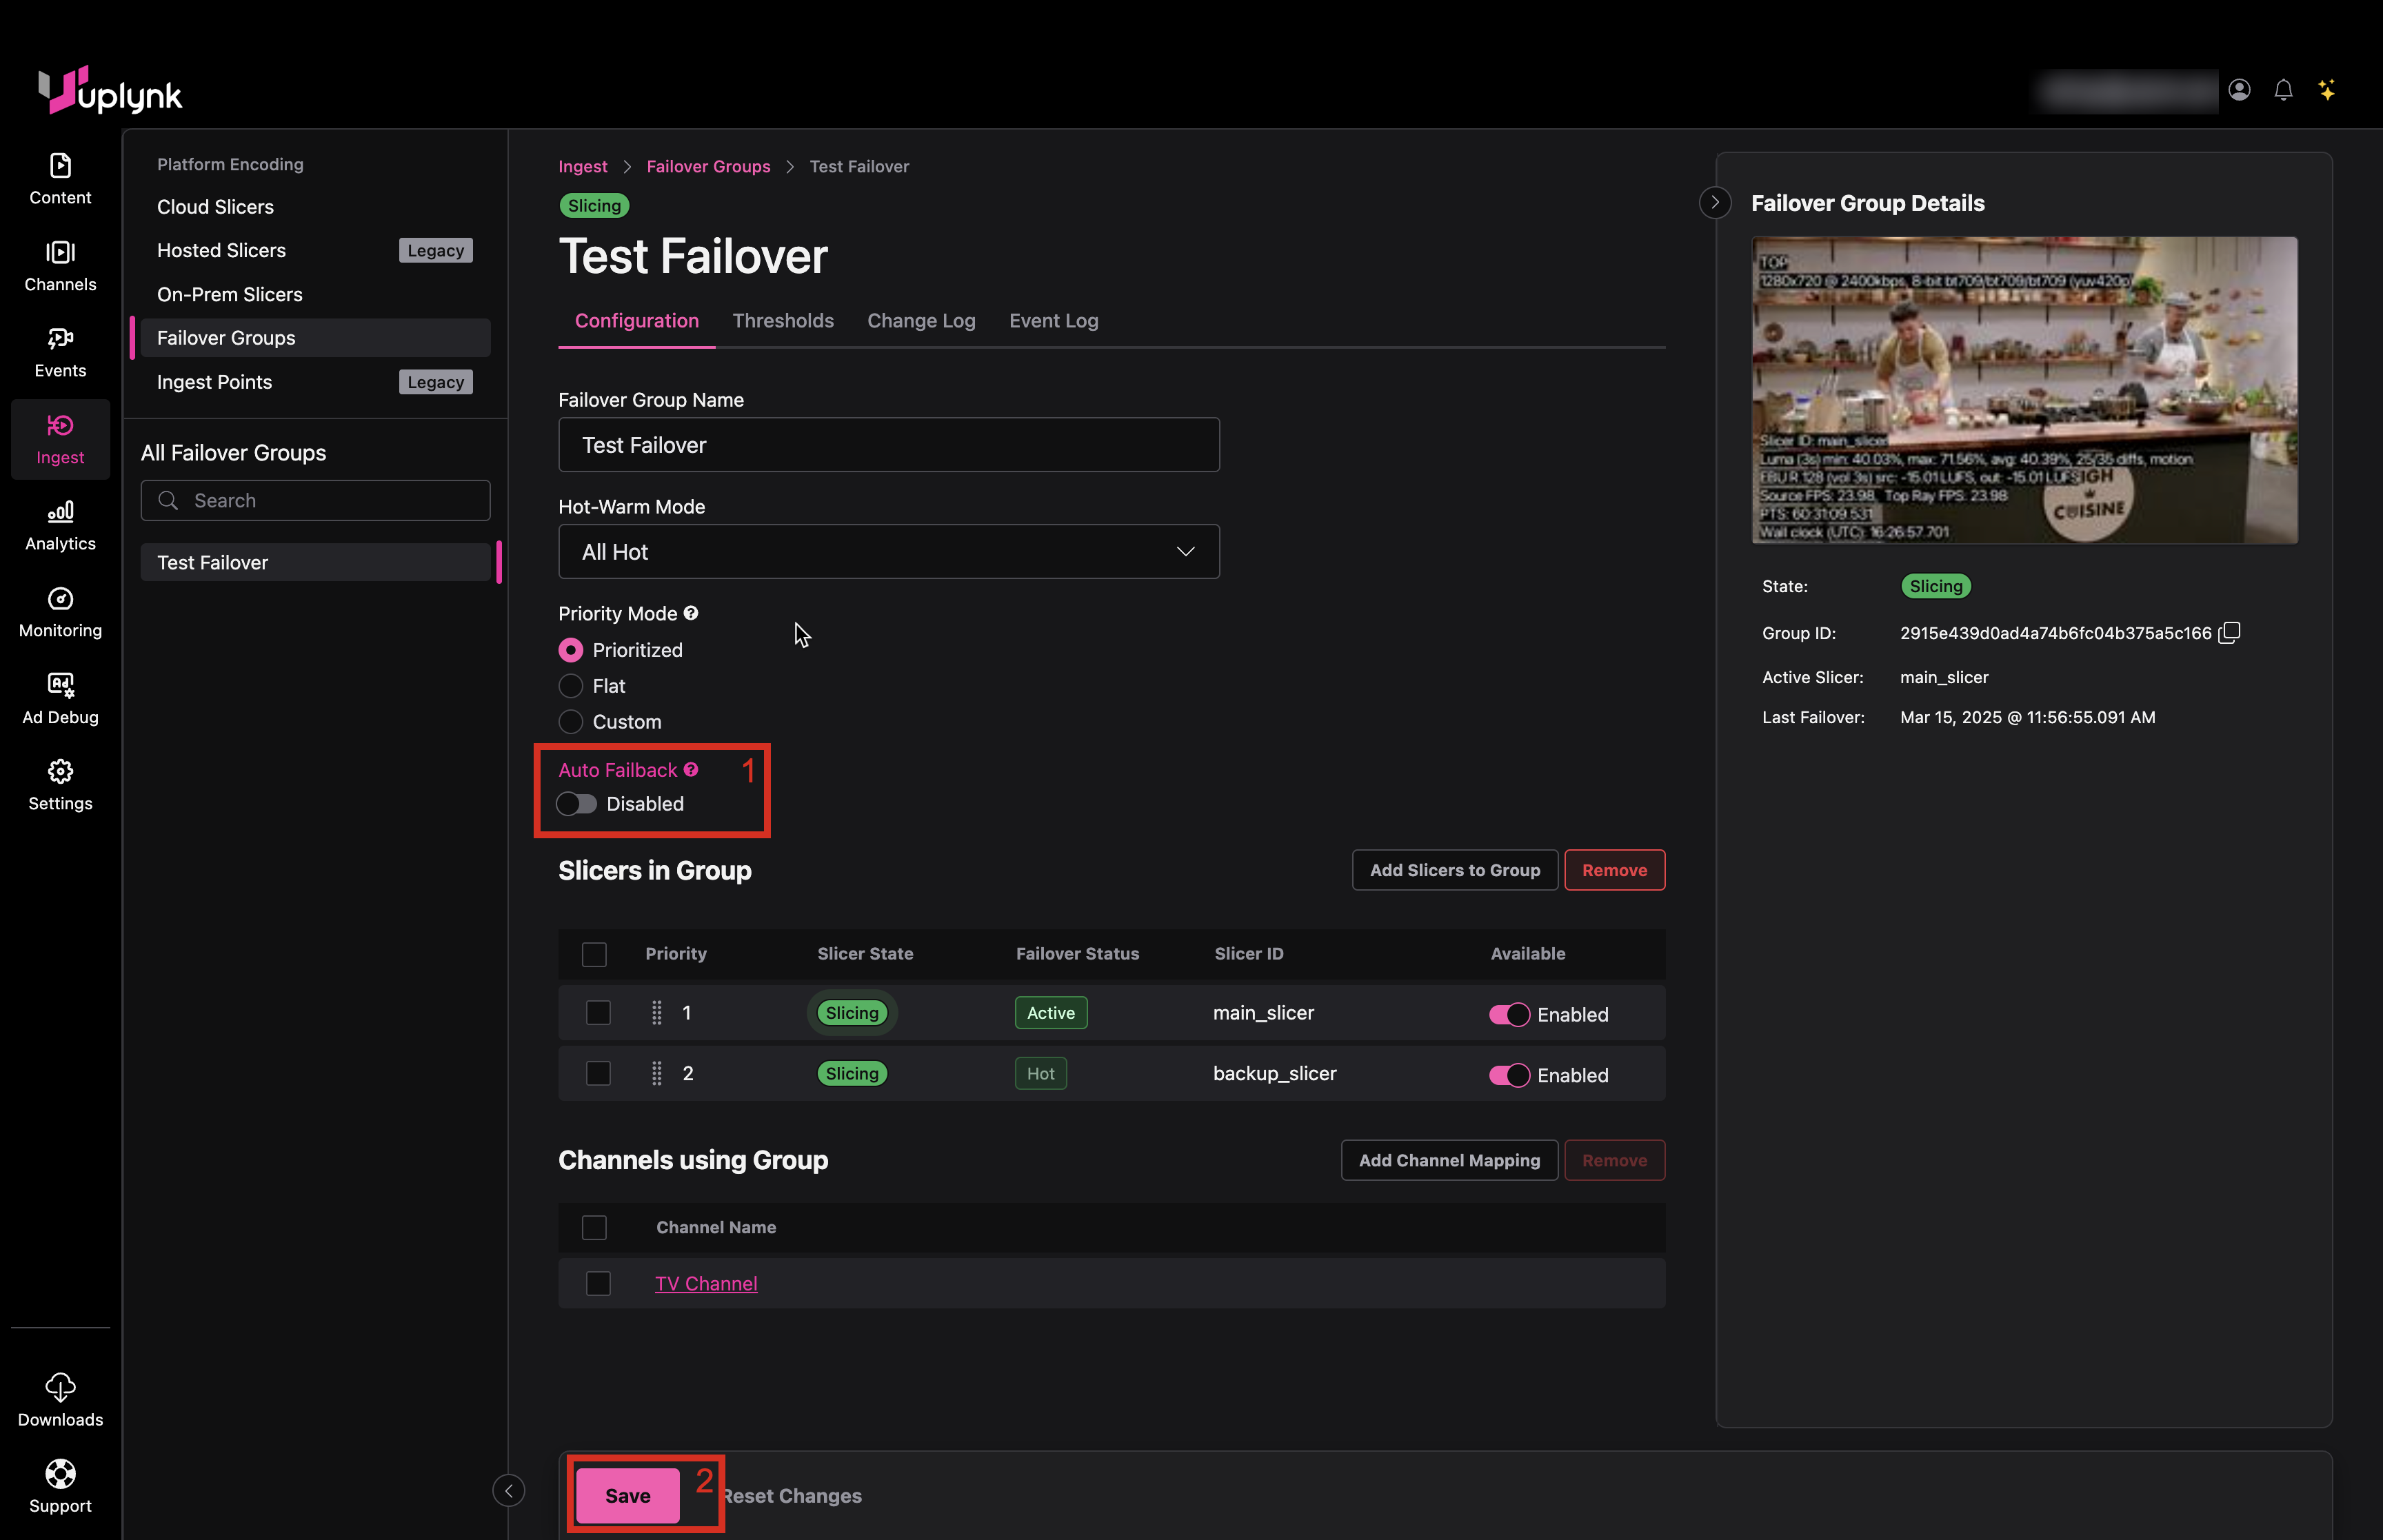Image resolution: width=2383 pixels, height=1540 pixels.
Task: Click the sparkle AI assistant icon
Action: (2327, 91)
